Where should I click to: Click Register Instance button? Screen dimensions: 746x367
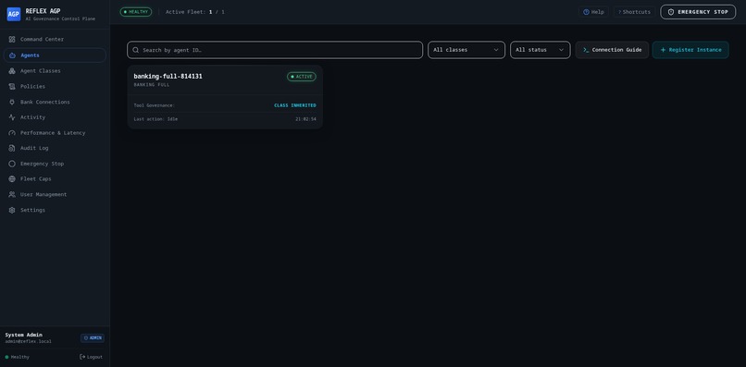pos(690,50)
